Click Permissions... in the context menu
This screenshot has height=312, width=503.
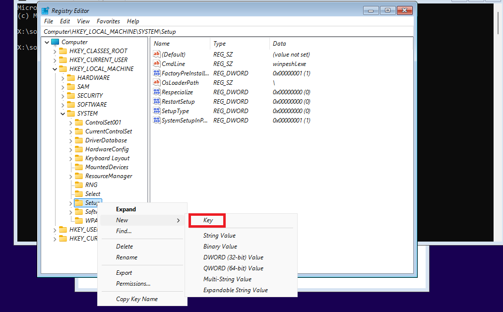(133, 284)
